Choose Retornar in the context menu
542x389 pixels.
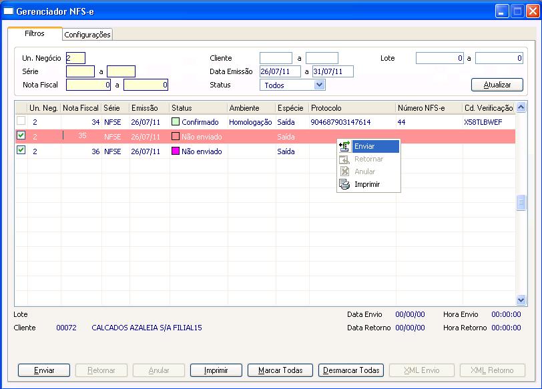368,159
